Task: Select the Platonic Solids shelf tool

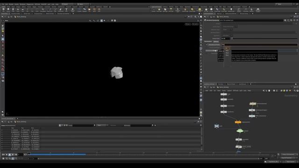Action: [73, 10]
